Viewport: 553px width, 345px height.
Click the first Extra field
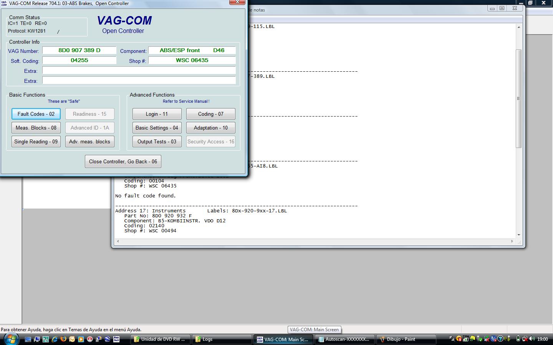[139, 70]
